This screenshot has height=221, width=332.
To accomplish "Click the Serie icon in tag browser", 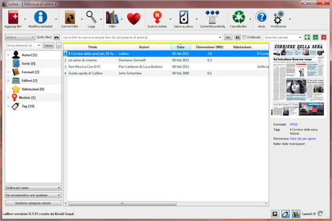I will point(16,63).
